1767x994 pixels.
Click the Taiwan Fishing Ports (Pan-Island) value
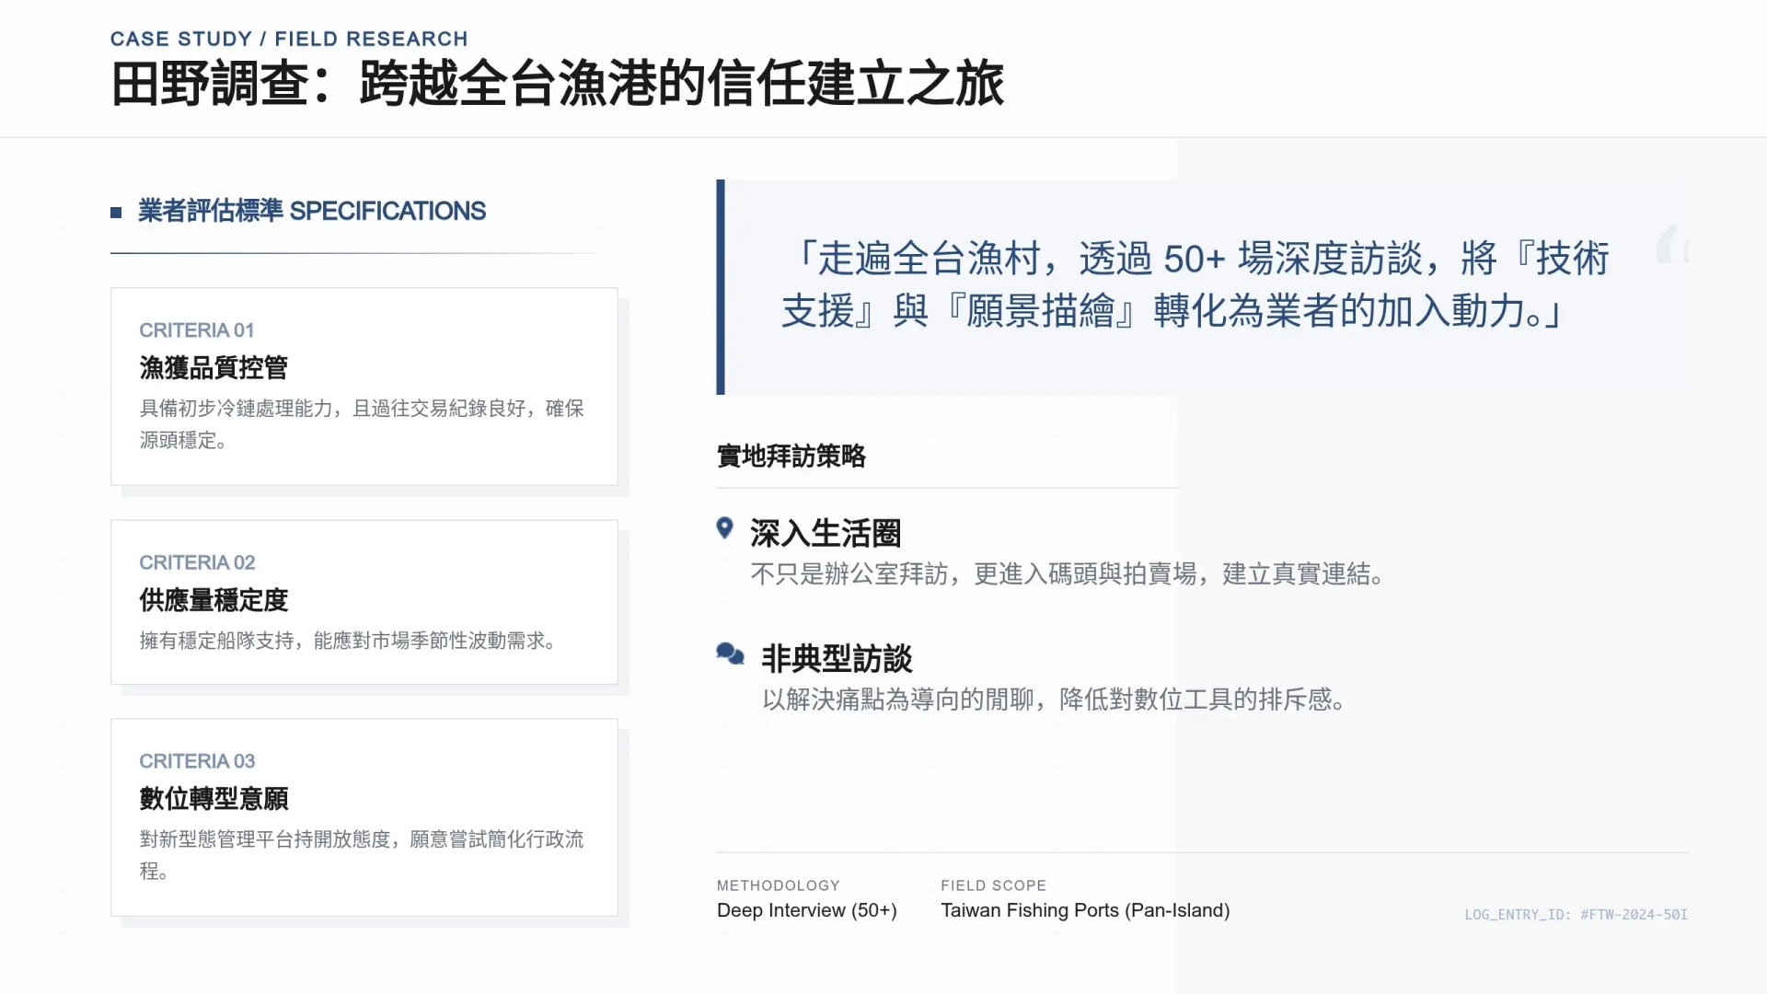click(1084, 910)
